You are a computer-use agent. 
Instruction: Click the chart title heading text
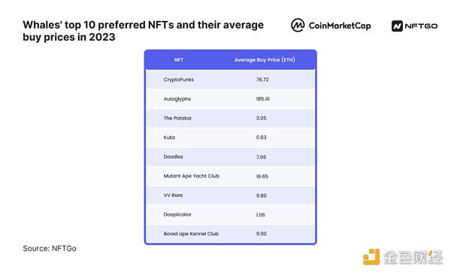143,31
